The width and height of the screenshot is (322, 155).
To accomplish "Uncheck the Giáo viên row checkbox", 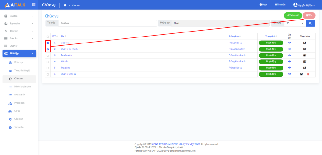I will point(48,43).
